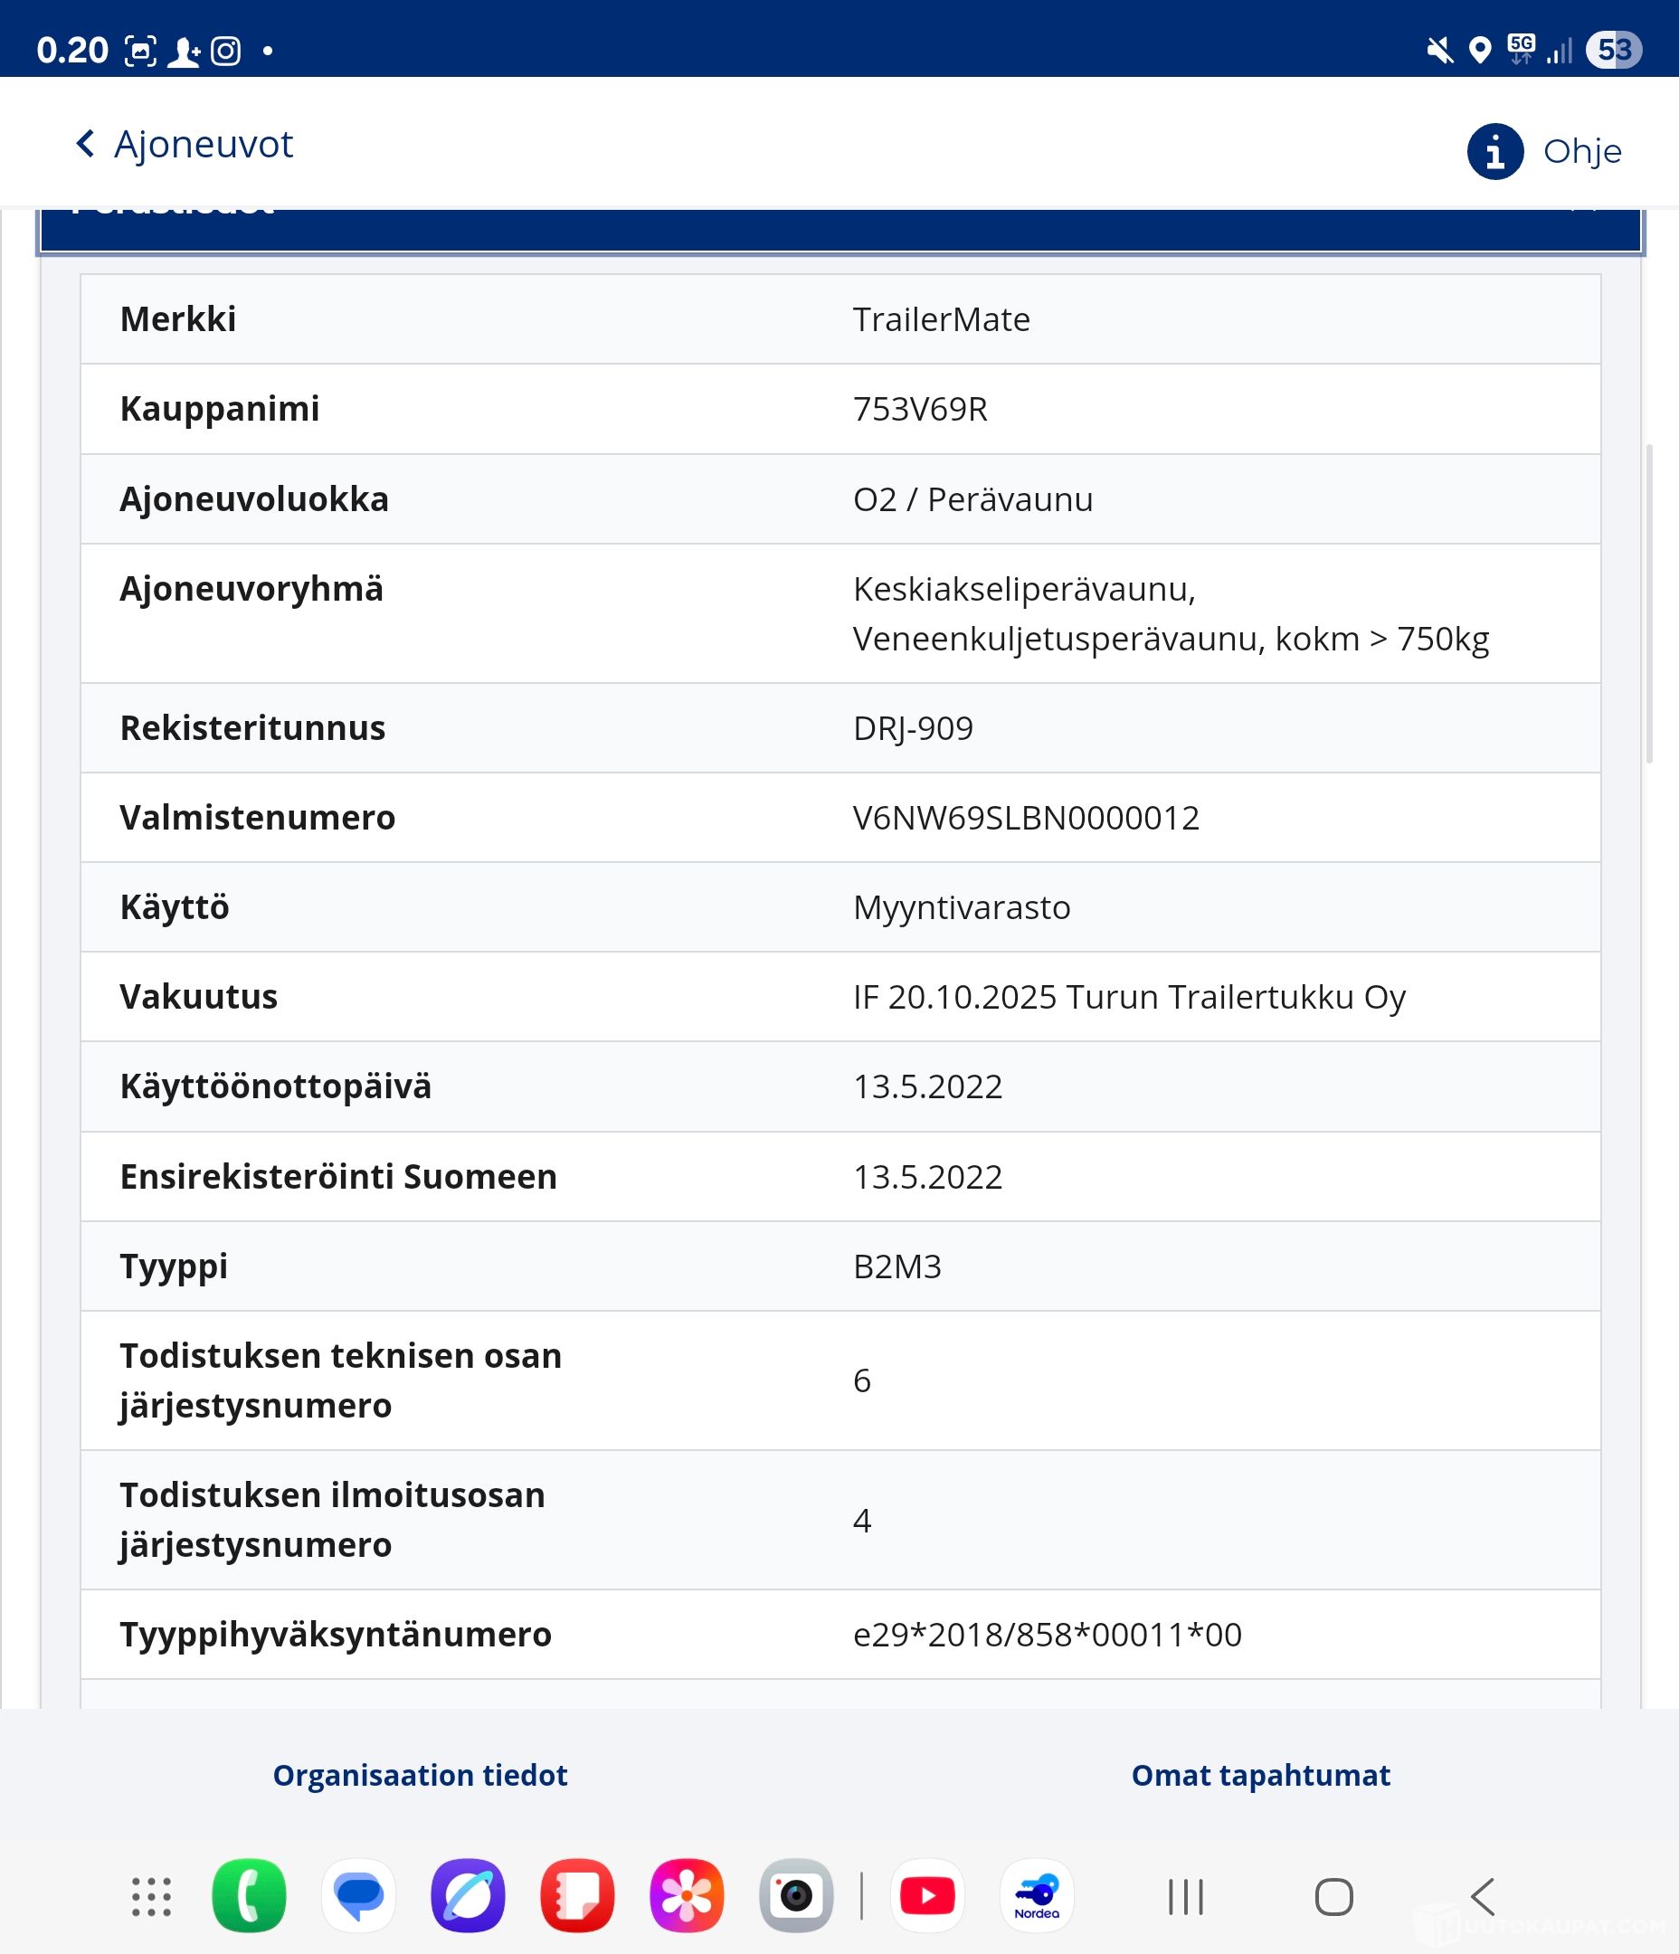Viewport: 1679px width, 1954px height.
Task: Open the app drawer grid icon
Action: 151,1895
